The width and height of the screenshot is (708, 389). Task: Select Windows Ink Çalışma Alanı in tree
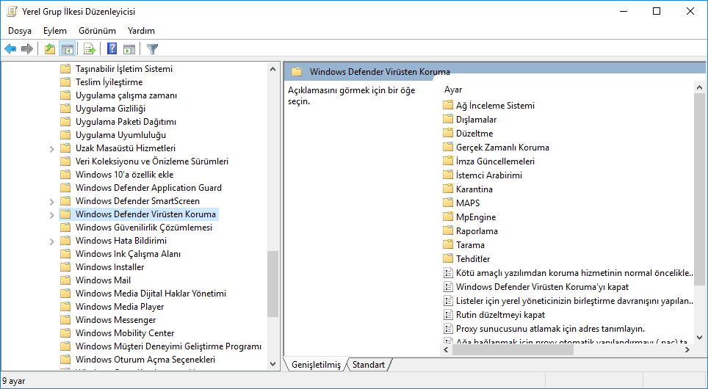point(128,254)
